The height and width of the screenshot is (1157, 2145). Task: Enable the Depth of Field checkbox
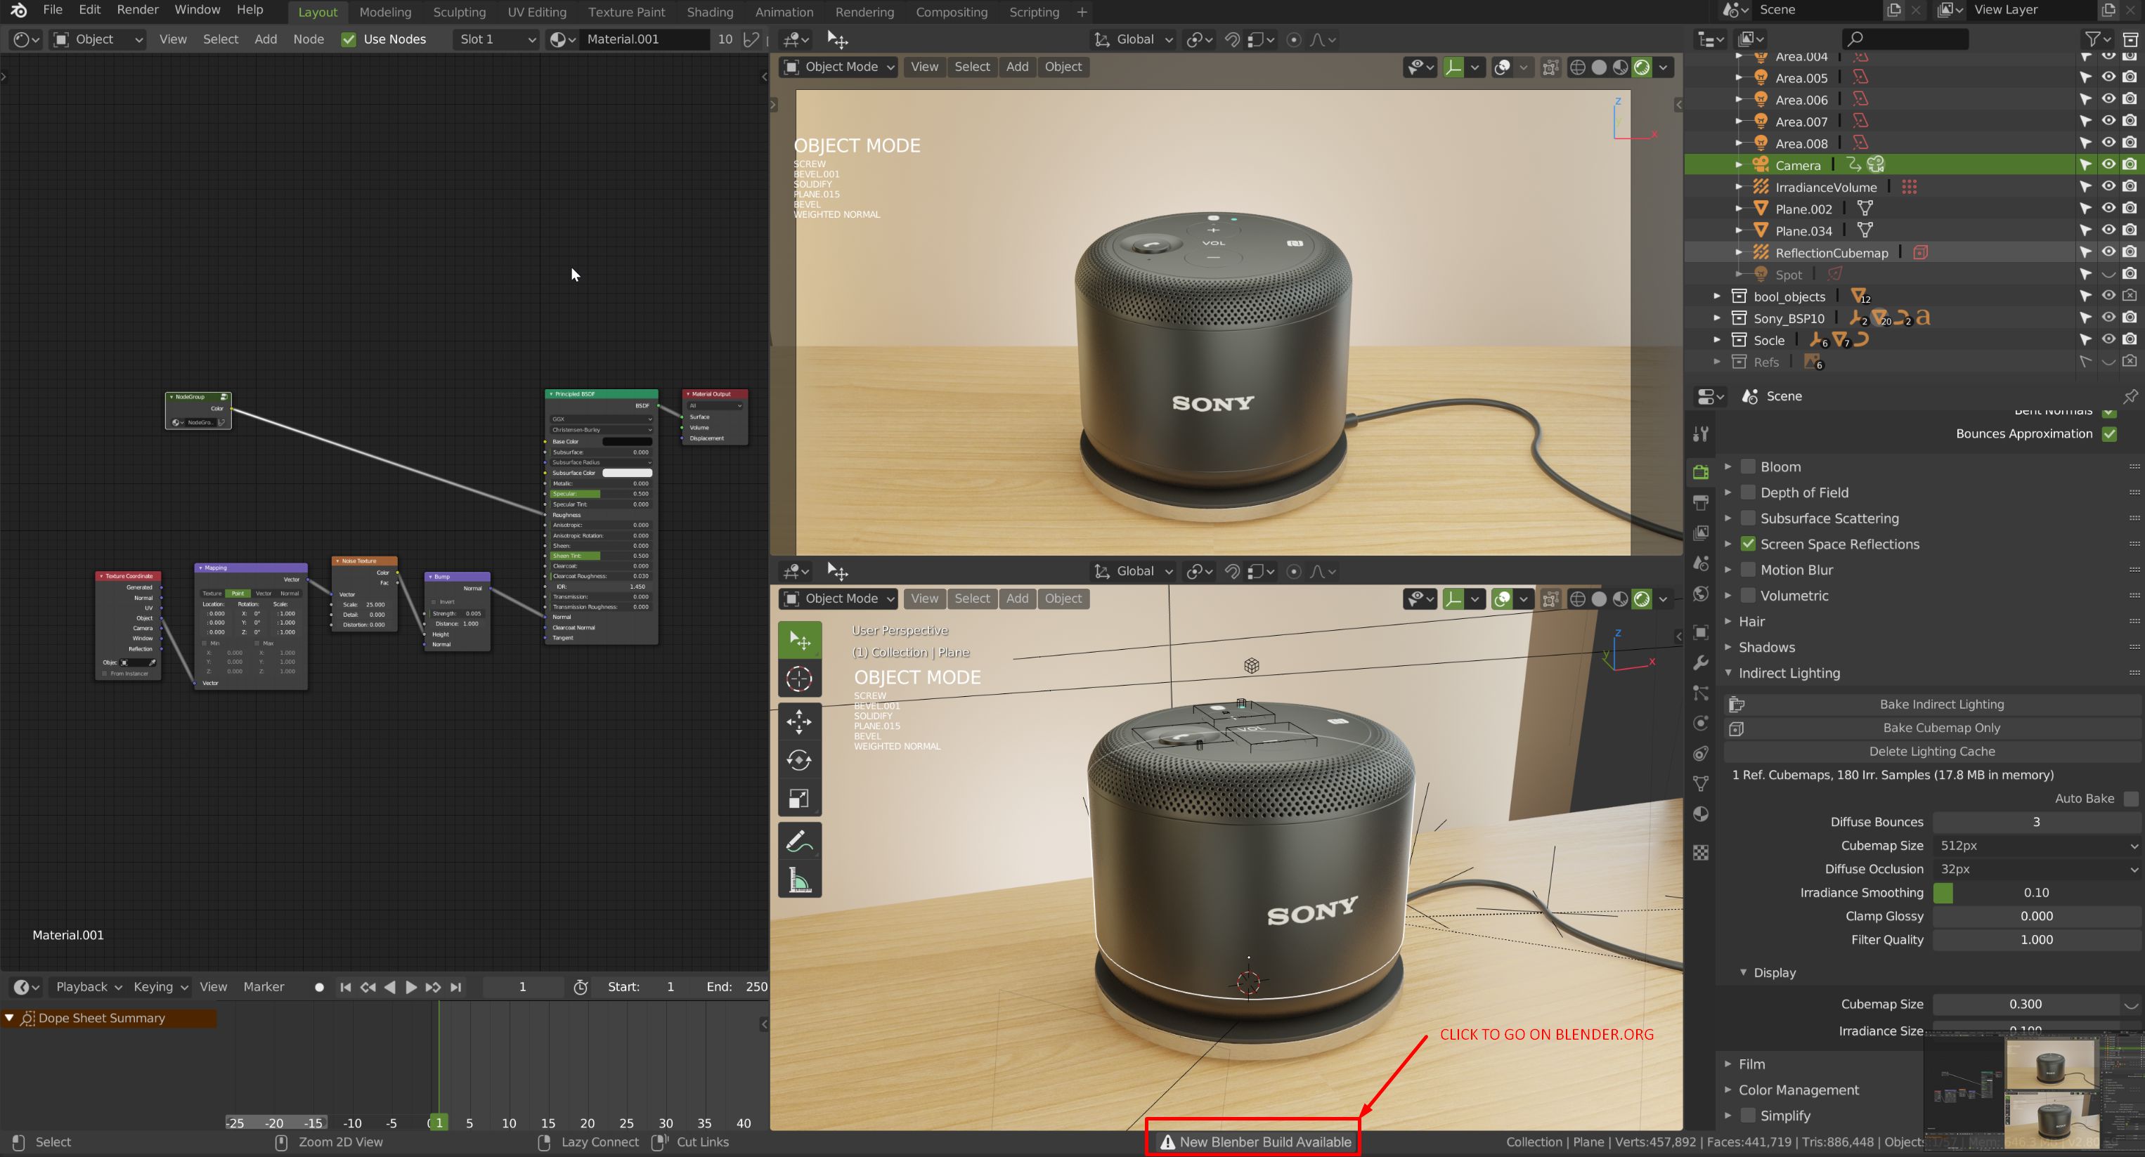(1749, 492)
